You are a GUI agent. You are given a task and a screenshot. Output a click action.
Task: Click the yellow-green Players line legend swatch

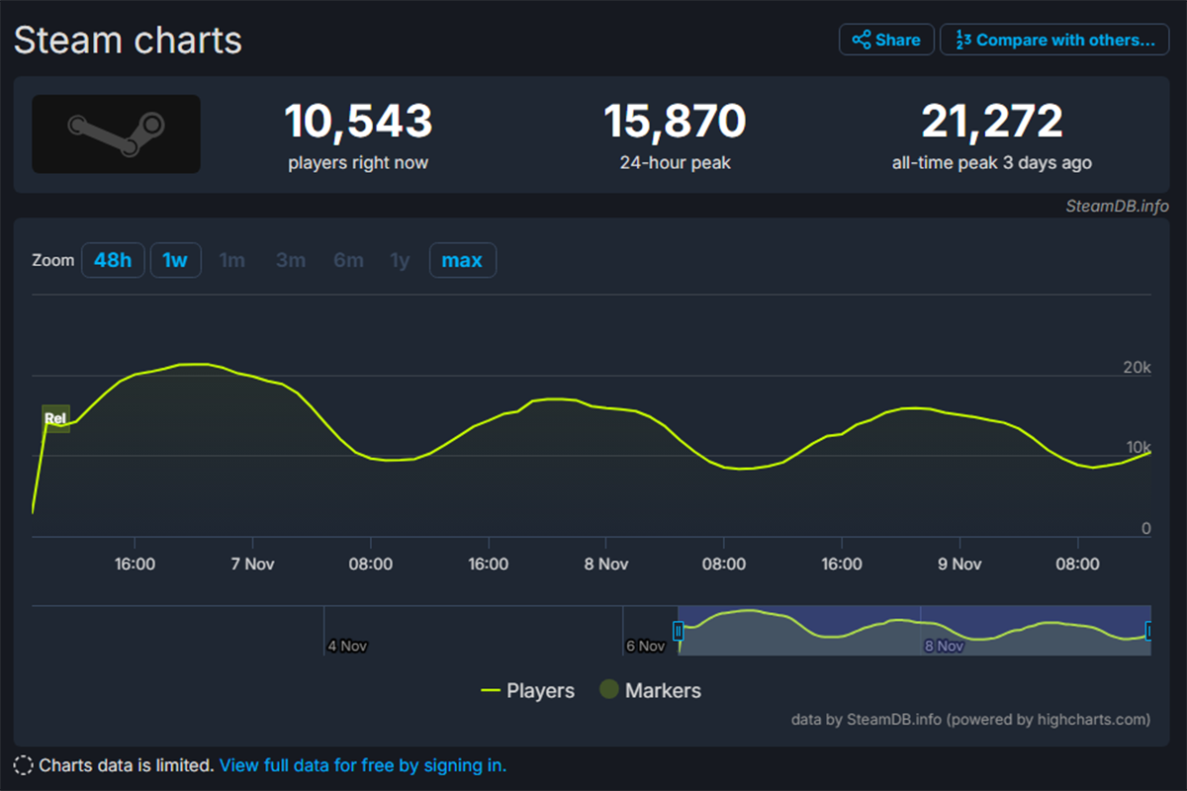491,691
